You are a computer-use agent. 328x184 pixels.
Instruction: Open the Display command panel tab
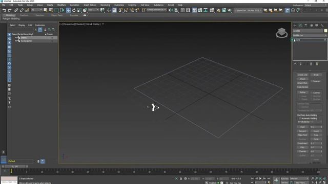click(317, 26)
